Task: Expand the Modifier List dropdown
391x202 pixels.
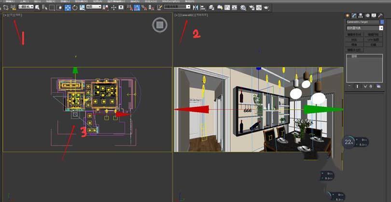Action: point(364,28)
